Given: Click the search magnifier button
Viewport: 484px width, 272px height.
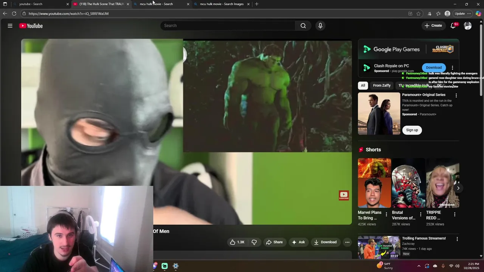Looking at the screenshot, I should pos(303,26).
